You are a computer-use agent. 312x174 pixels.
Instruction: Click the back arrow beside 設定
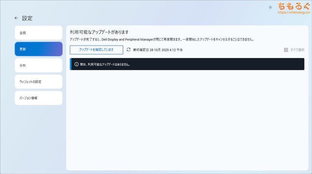click(x=16, y=18)
